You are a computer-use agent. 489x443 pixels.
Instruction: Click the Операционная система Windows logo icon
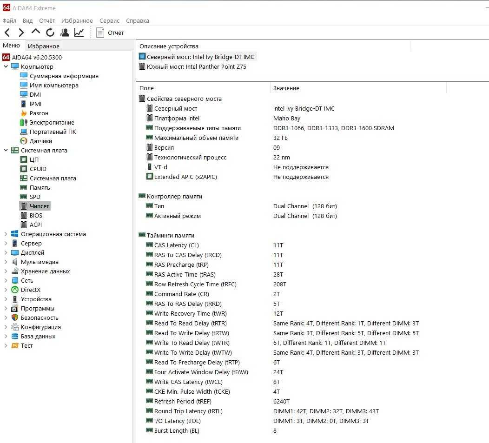(15, 234)
